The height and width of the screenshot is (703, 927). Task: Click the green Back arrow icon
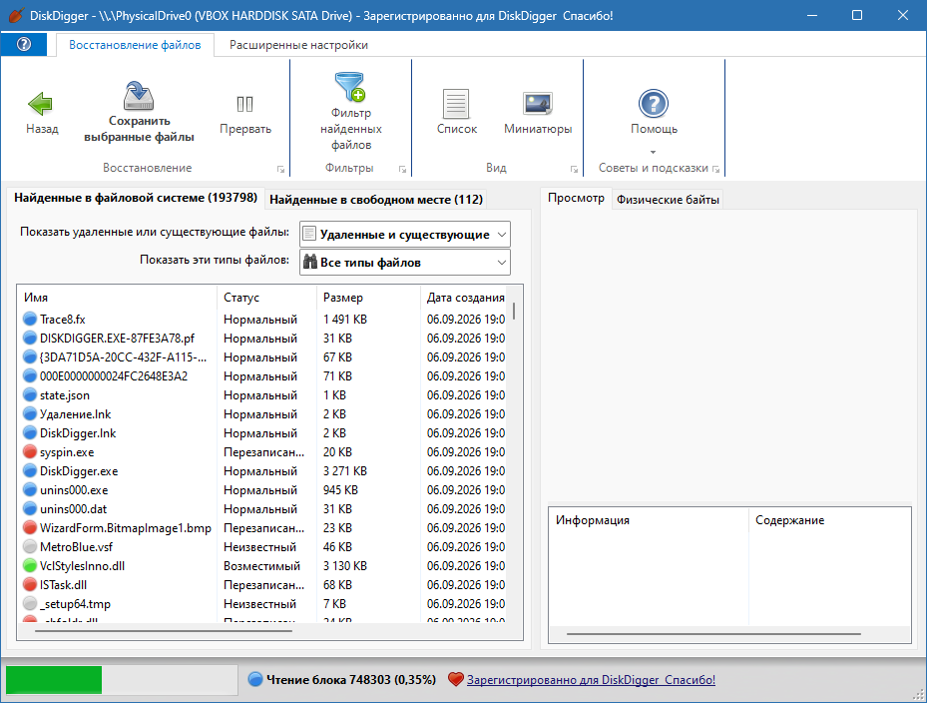41,104
